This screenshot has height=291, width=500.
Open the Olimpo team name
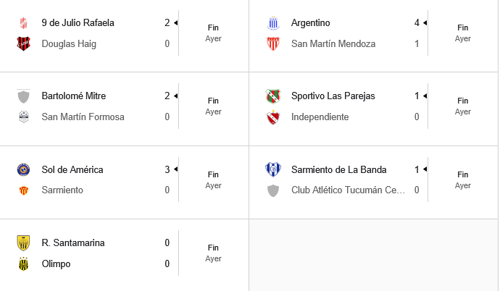click(56, 264)
